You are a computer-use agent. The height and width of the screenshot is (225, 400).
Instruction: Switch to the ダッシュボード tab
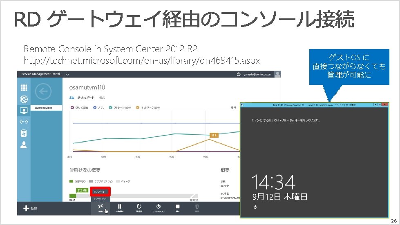85,98
